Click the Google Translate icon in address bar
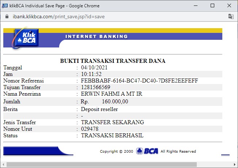The height and width of the screenshot is (168, 238). [231, 16]
